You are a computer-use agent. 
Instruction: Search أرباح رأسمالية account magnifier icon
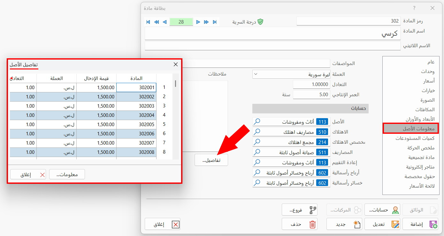(x=257, y=173)
